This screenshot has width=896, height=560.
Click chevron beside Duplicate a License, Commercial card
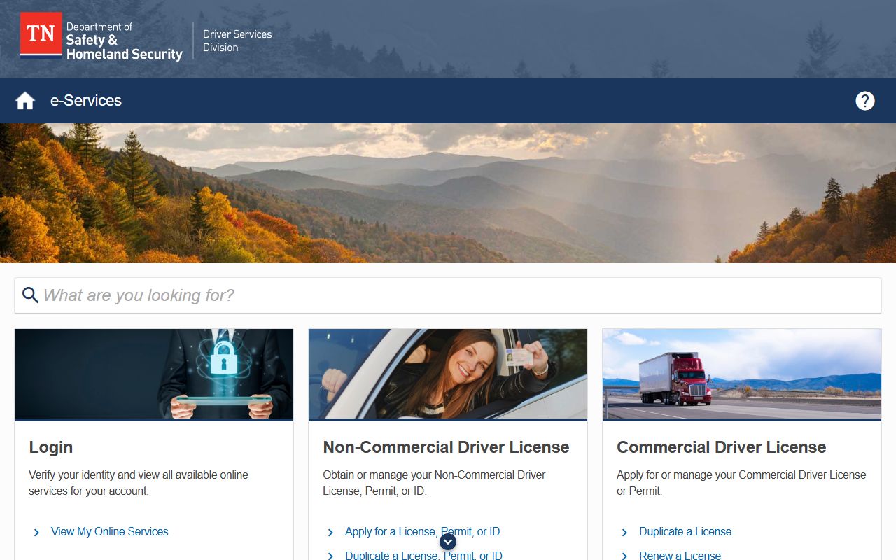624,533
